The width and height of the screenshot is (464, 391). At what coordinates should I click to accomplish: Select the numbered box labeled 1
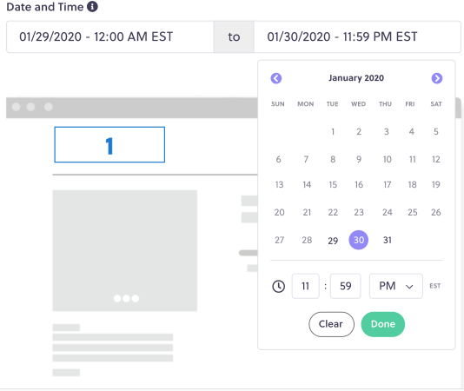click(109, 145)
